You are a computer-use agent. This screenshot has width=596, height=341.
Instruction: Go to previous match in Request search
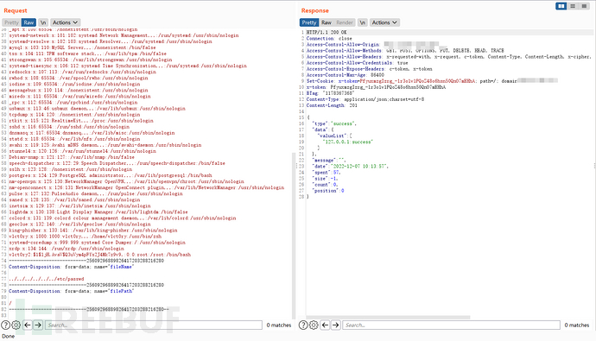[x=28, y=325]
